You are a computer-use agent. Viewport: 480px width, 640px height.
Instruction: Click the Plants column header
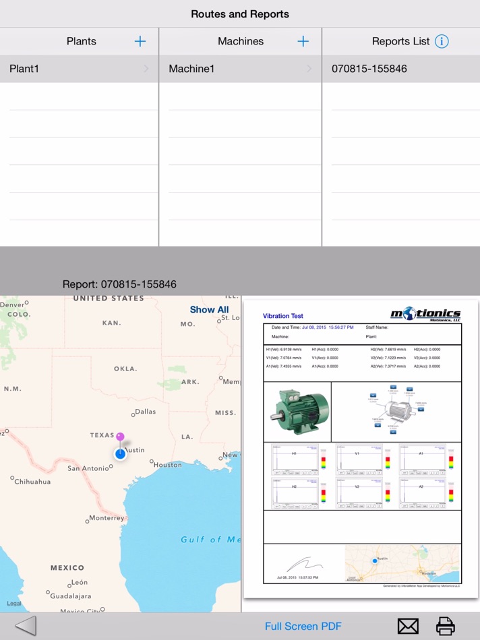coord(82,41)
